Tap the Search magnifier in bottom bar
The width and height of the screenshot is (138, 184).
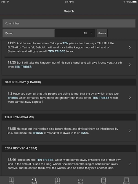click(x=34, y=180)
